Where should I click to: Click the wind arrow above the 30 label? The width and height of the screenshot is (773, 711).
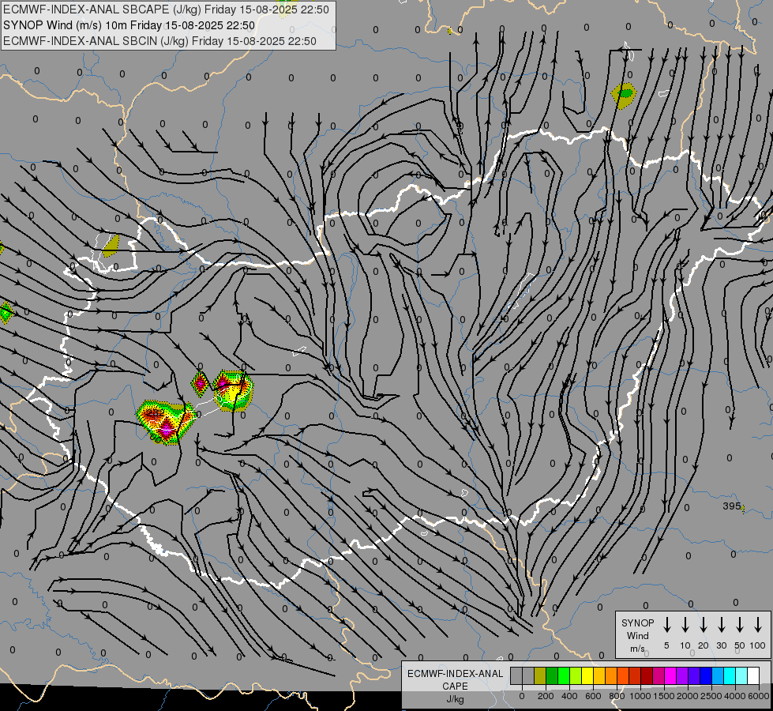pos(721,625)
